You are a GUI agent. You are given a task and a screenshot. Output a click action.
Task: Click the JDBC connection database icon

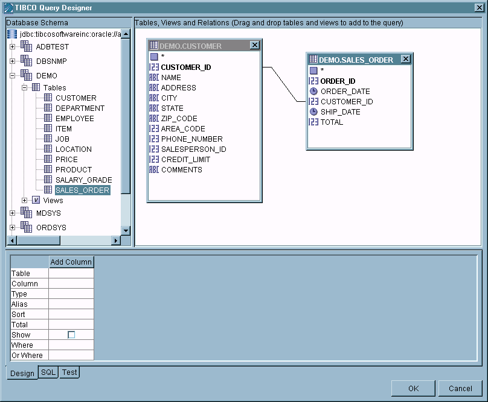click(12, 34)
